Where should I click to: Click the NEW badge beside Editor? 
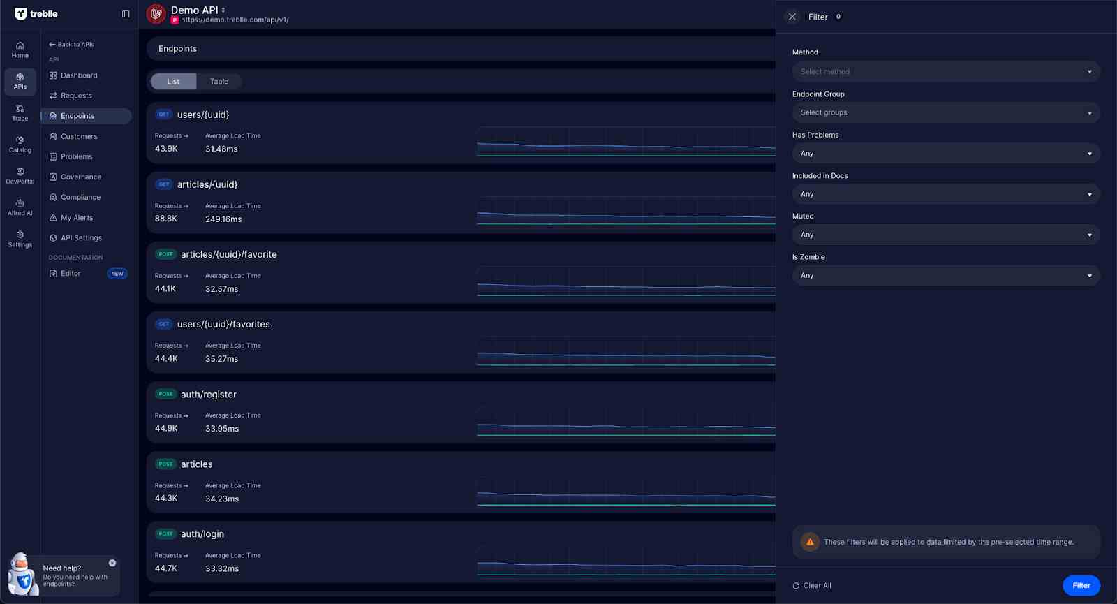point(117,274)
